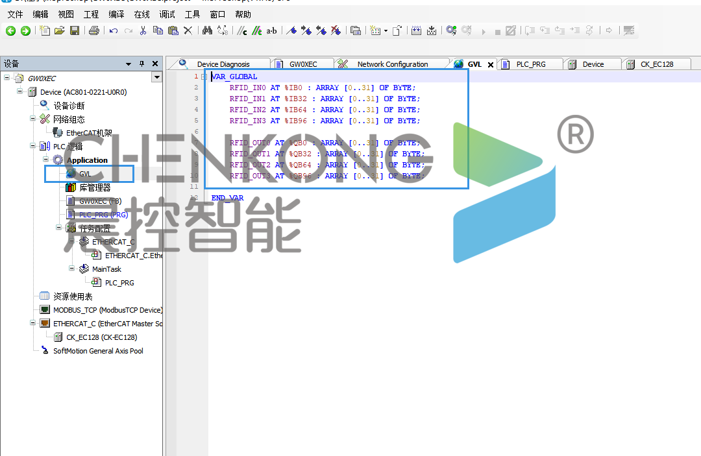
Task: Click the Login to device gear icon
Action: pos(451,30)
